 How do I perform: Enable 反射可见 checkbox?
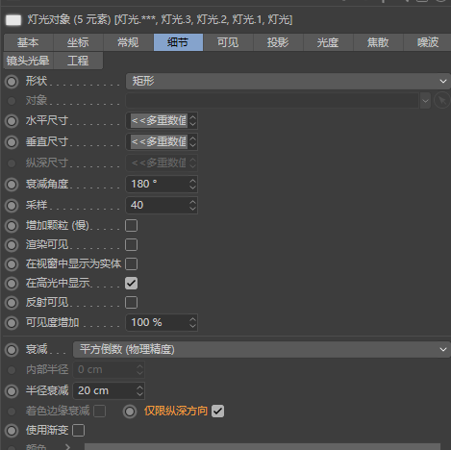pyautogui.click(x=131, y=303)
